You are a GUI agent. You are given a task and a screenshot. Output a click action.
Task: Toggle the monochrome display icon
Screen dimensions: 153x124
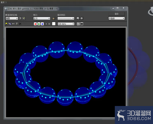coord(49,24)
